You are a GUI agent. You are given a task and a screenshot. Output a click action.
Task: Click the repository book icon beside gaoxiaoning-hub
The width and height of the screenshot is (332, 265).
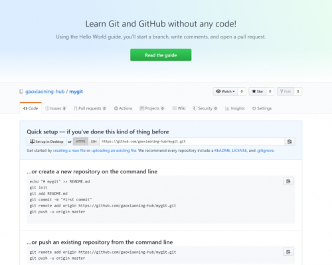point(21,92)
